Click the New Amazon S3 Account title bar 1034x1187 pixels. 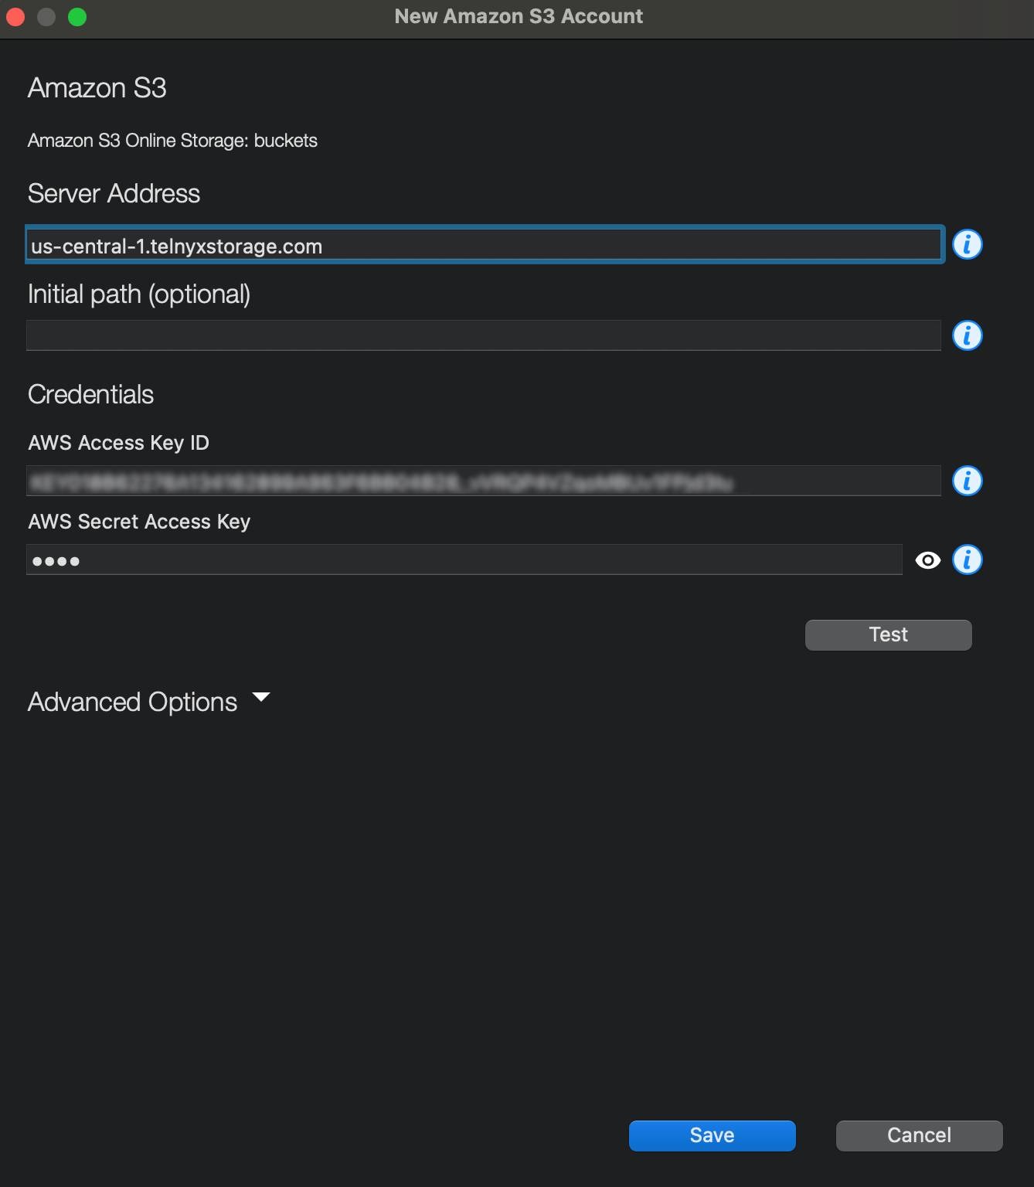coord(519,16)
